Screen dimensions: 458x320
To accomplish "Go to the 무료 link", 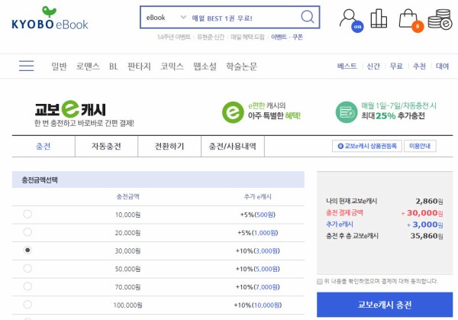I will point(396,66).
